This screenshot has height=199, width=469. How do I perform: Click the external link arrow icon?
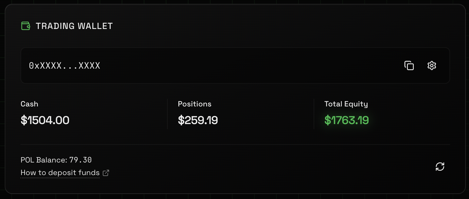[x=106, y=173]
